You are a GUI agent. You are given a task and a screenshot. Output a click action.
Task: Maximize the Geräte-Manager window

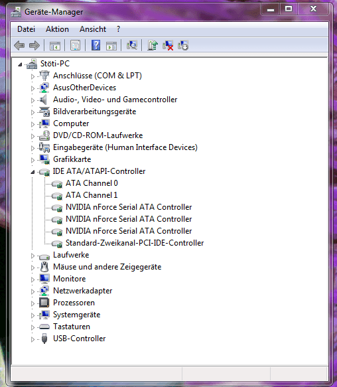(289, 9)
